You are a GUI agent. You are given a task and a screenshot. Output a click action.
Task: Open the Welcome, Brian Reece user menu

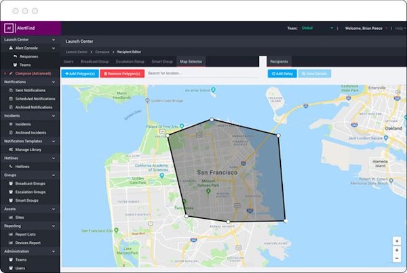pos(366,28)
